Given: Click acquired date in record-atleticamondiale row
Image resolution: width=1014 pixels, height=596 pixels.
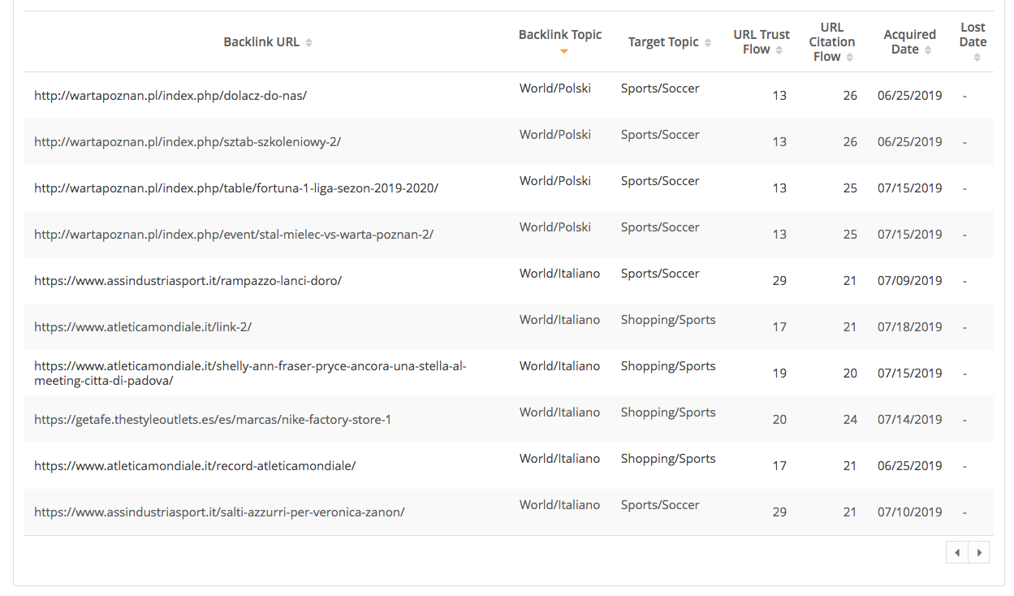Looking at the screenshot, I should click(910, 465).
